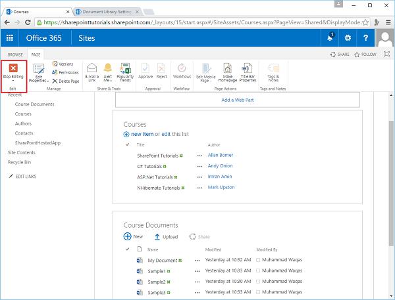
Task: Open ellipsis menu for ASP.Net Tutorials
Action: [199, 177]
